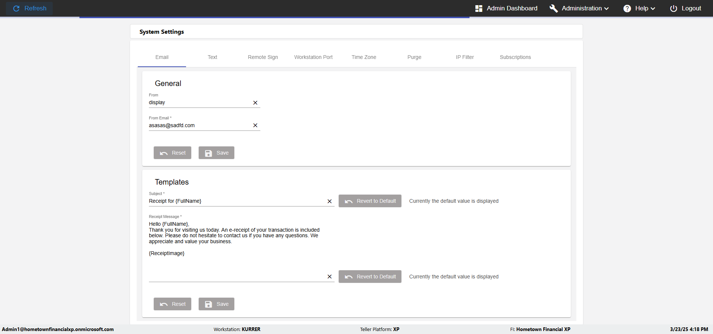Click the circular refresh arrow icon
The image size is (713, 334).
click(x=16, y=8)
